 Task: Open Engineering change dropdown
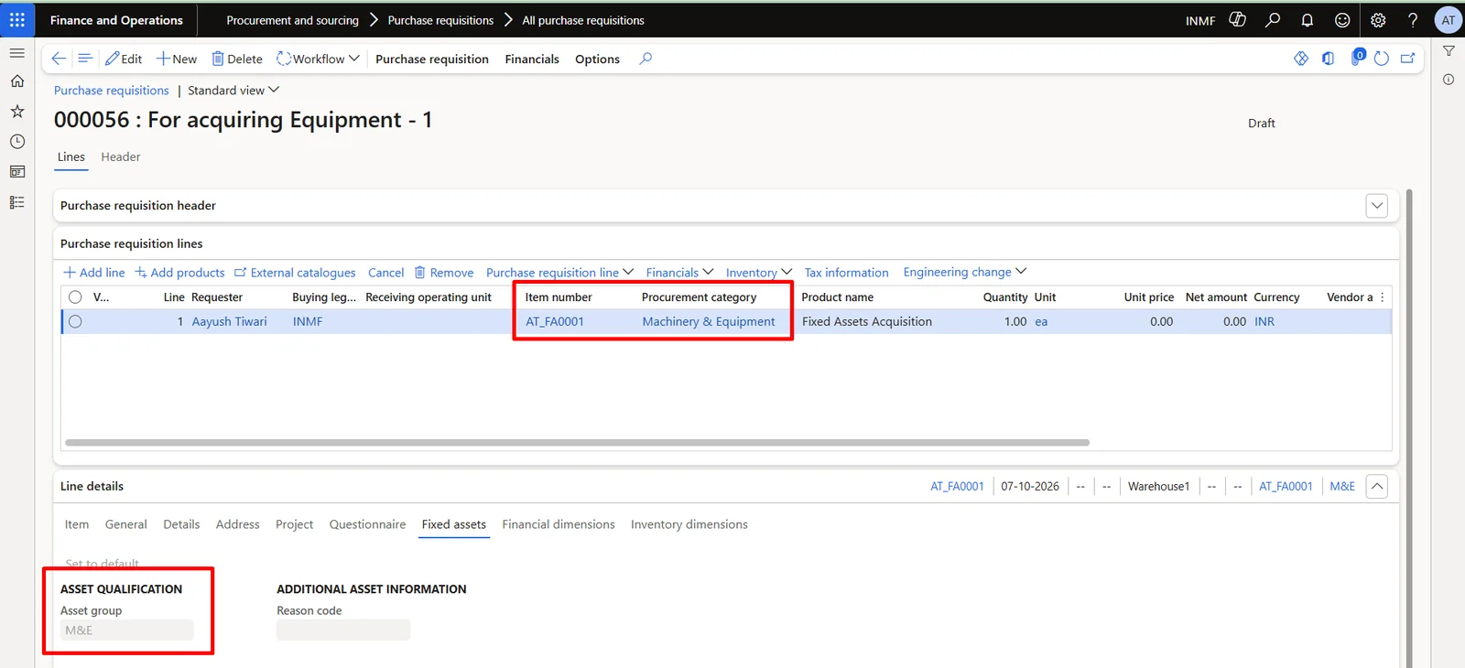(965, 272)
